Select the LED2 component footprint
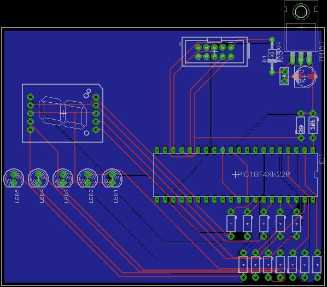The image size is (327, 287). pos(87,178)
